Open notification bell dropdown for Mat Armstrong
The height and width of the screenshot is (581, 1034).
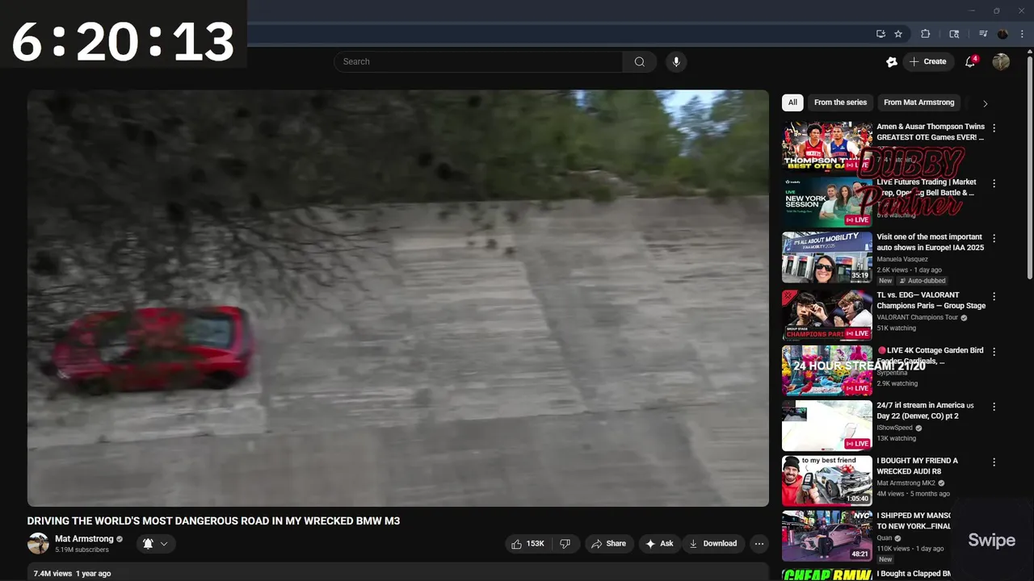(x=155, y=544)
